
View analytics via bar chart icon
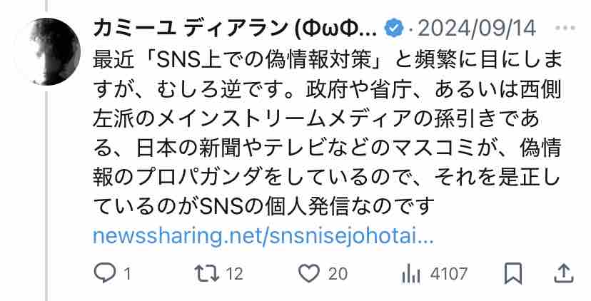coord(411,274)
